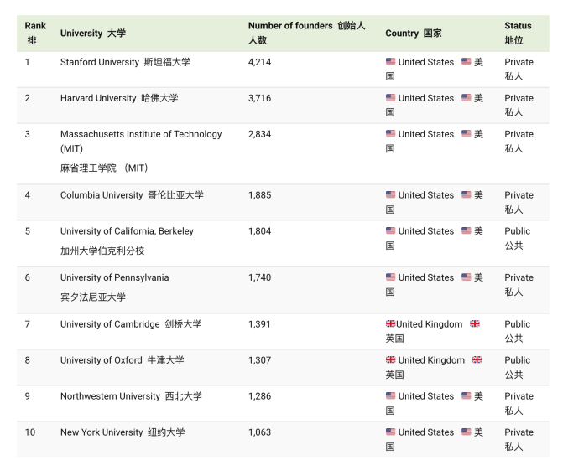
Task: Click second UK flag in Cambridge row
Action: tap(475, 323)
